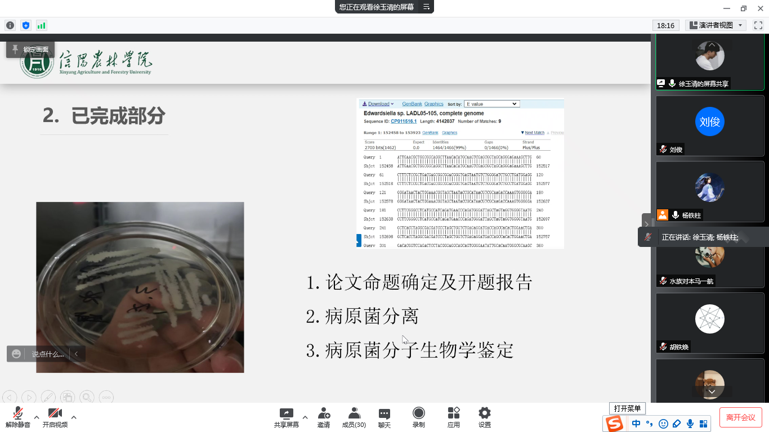Click the Share Screen (共享屏幕) icon

(287, 417)
